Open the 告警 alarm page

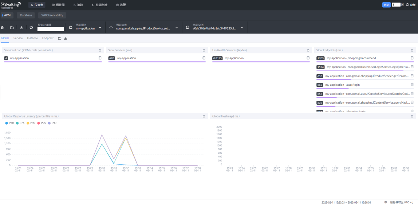pyautogui.click(x=121, y=5)
